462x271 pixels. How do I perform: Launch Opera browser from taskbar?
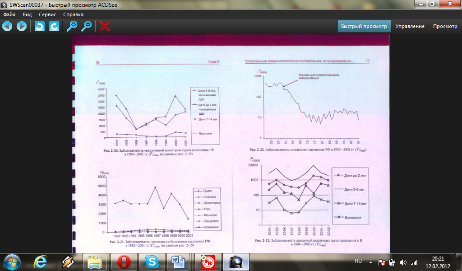[x=124, y=262]
